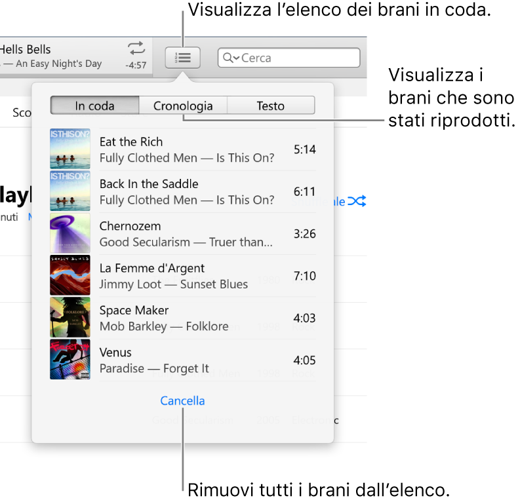Click Mob Barkley — Folklore subtitle
Image resolution: width=520 pixels, height=500 pixels.
tap(164, 326)
